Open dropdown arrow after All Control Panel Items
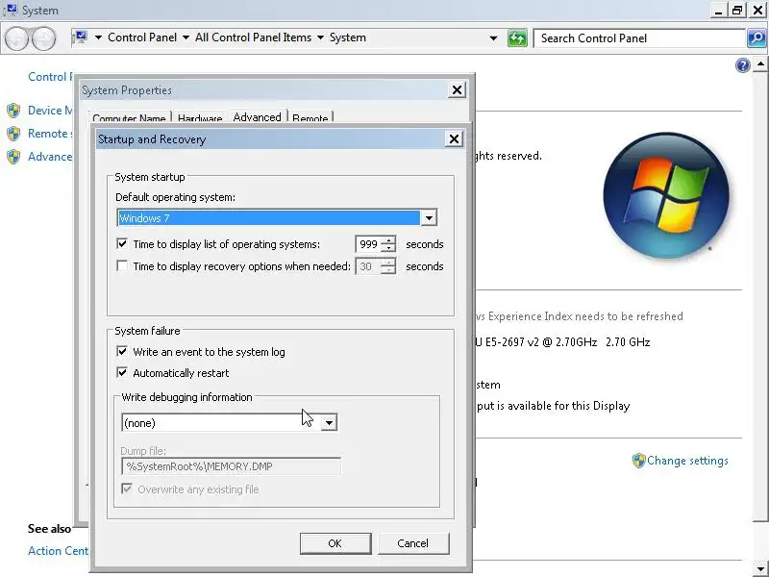769x577 pixels. click(320, 38)
